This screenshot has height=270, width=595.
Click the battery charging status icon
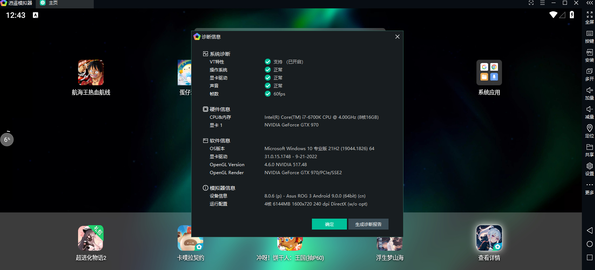click(x=572, y=15)
